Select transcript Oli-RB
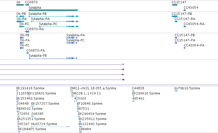This screenshot has width=218, height=133. tap(20, 16)
